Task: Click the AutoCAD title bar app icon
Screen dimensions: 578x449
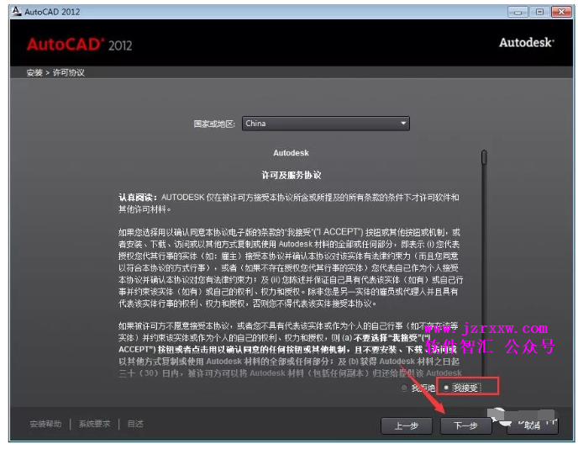Action: [x=16, y=12]
